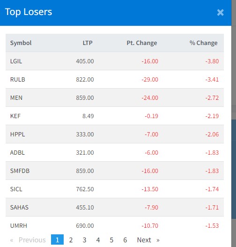Select the RULB symbol row

[x=115, y=79]
